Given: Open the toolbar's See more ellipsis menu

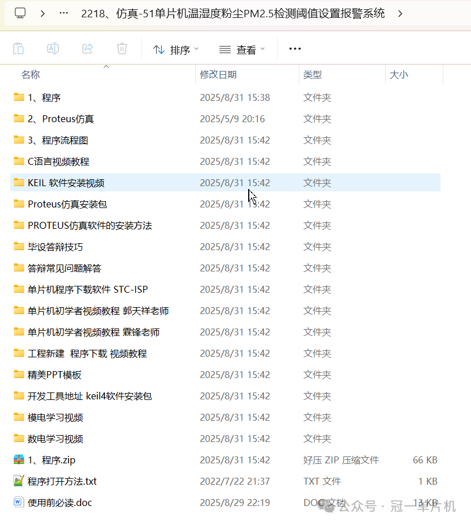Looking at the screenshot, I should (x=295, y=49).
